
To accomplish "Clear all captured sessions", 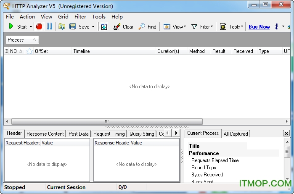I will [x=123, y=26].
